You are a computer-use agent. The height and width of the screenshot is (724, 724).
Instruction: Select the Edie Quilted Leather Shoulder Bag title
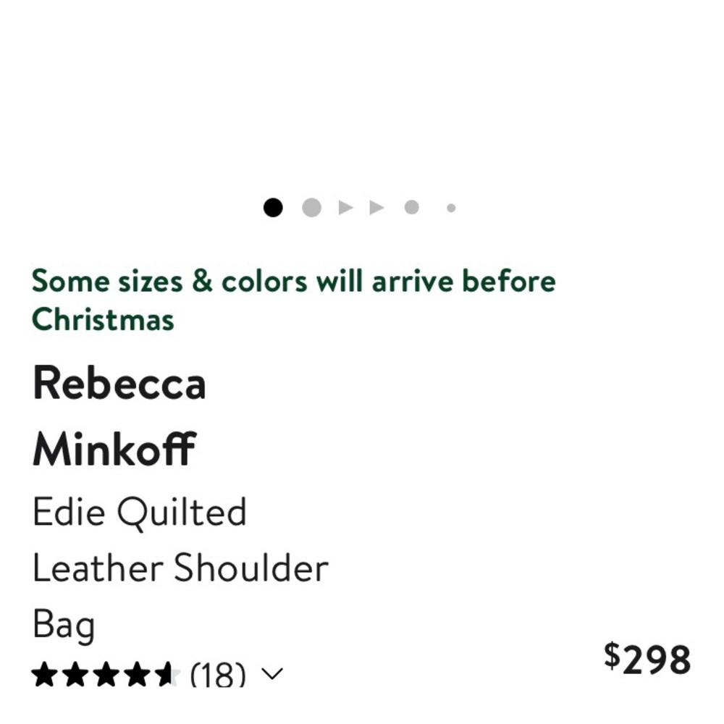point(181,567)
